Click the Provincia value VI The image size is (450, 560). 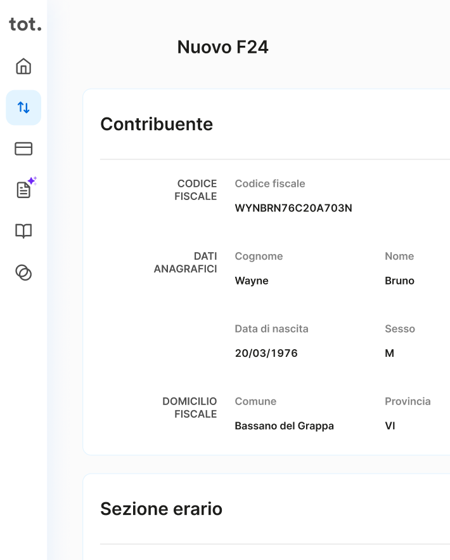(x=390, y=425)
